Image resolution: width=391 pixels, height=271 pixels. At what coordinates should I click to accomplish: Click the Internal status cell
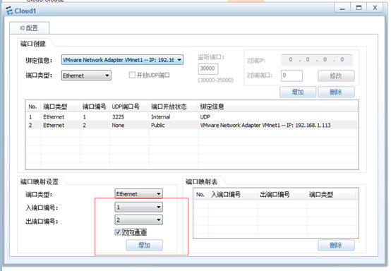pos(161,116)
